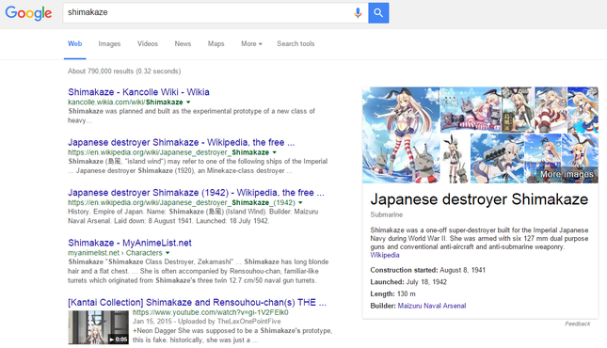
Task: Open Shimakaze - MyAnimeList.net result
Action: (130, 243)
